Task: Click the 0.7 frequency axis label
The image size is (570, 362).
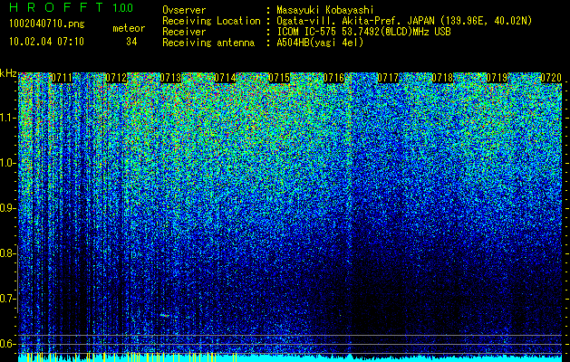Action: tap(7, 299)
